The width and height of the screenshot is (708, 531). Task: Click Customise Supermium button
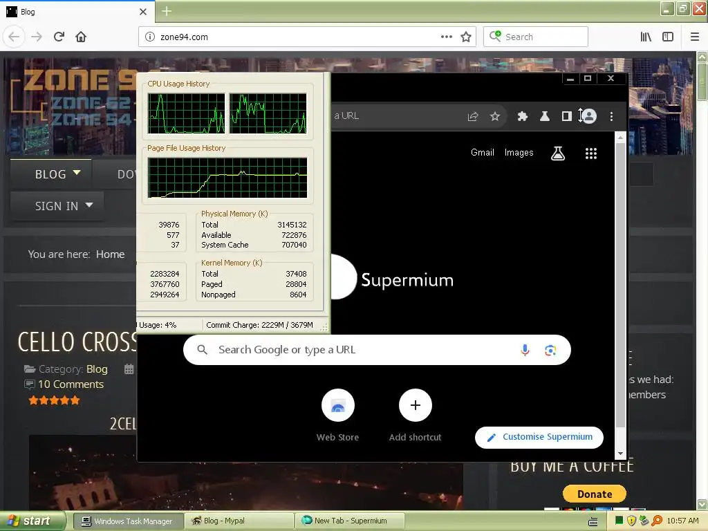pos(539,437)
